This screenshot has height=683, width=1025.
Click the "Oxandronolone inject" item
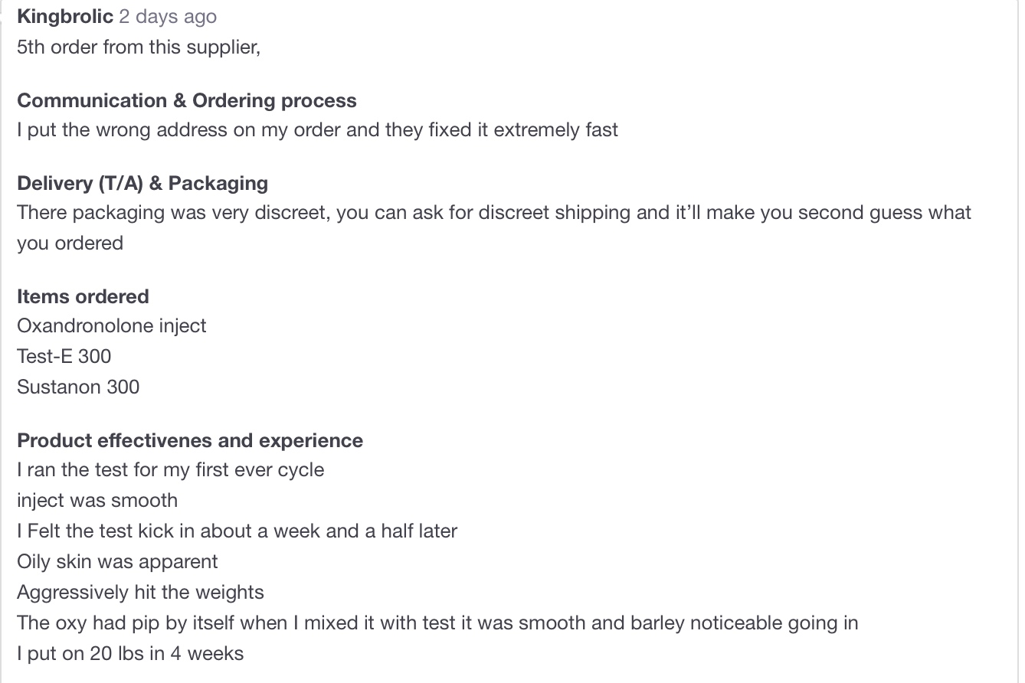tap(112, 325)
